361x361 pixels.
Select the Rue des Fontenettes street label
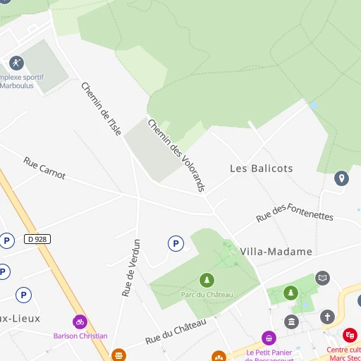(295, 212)
